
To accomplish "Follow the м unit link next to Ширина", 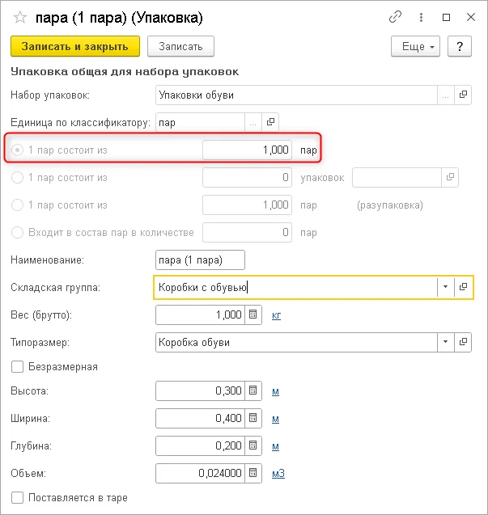I will click(x=276, y=419).
